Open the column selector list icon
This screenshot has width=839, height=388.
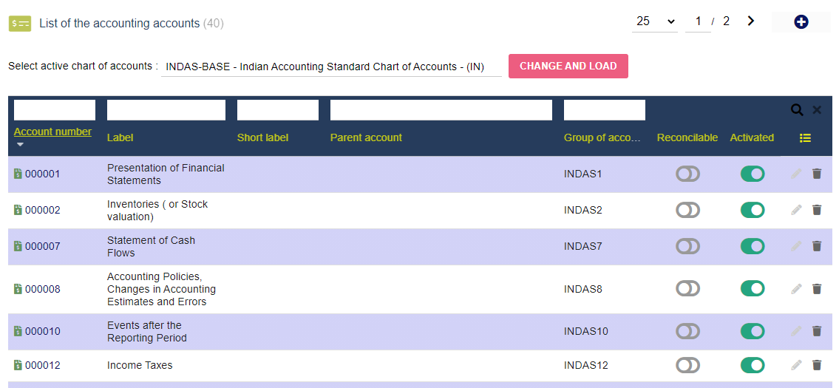point(805,138)
